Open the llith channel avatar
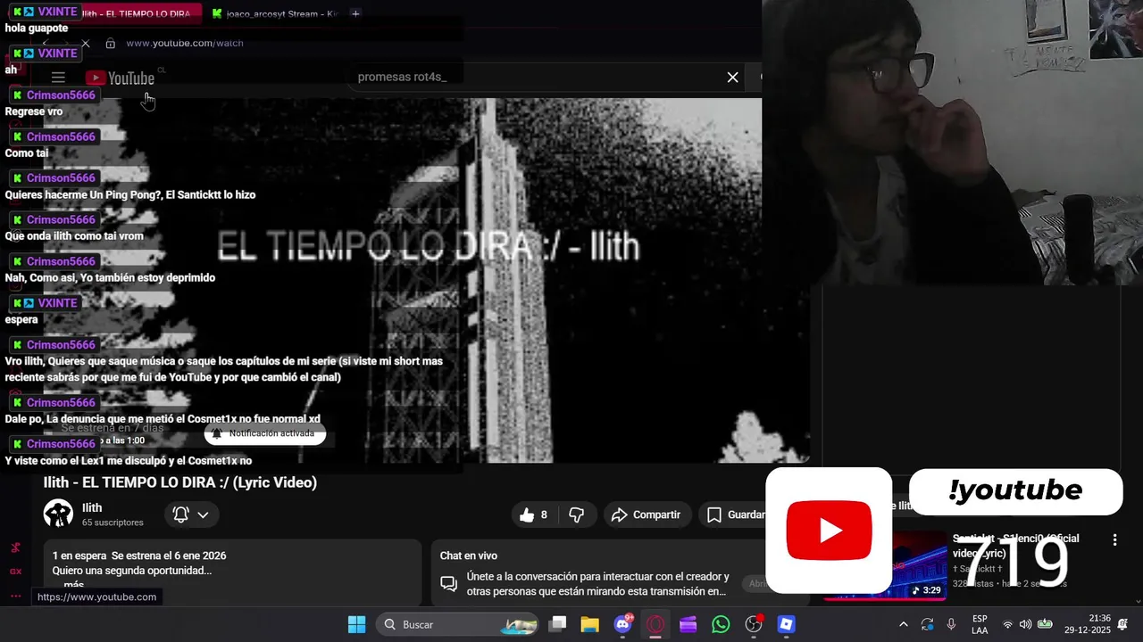This screenshot has width=1143, height=642. click(x=58, y=514)
